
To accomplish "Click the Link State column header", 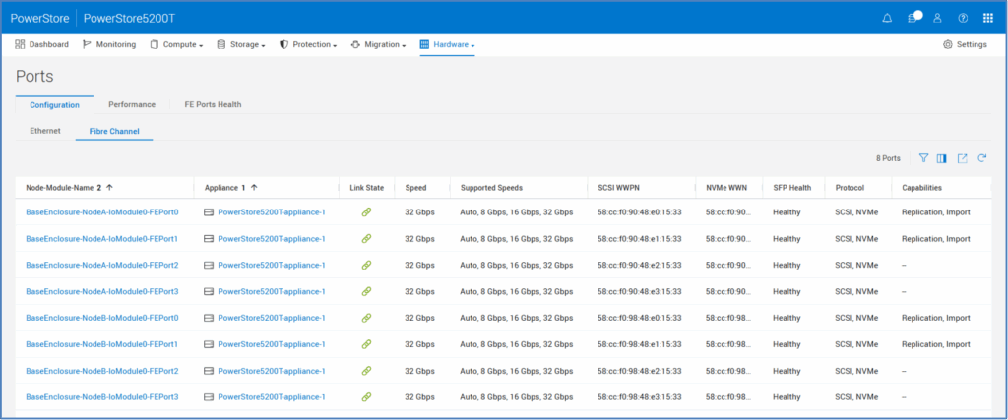I will [366, 188].
